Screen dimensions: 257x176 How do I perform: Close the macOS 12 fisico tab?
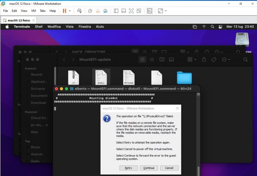pyautogui.click(x=34, y=20)
